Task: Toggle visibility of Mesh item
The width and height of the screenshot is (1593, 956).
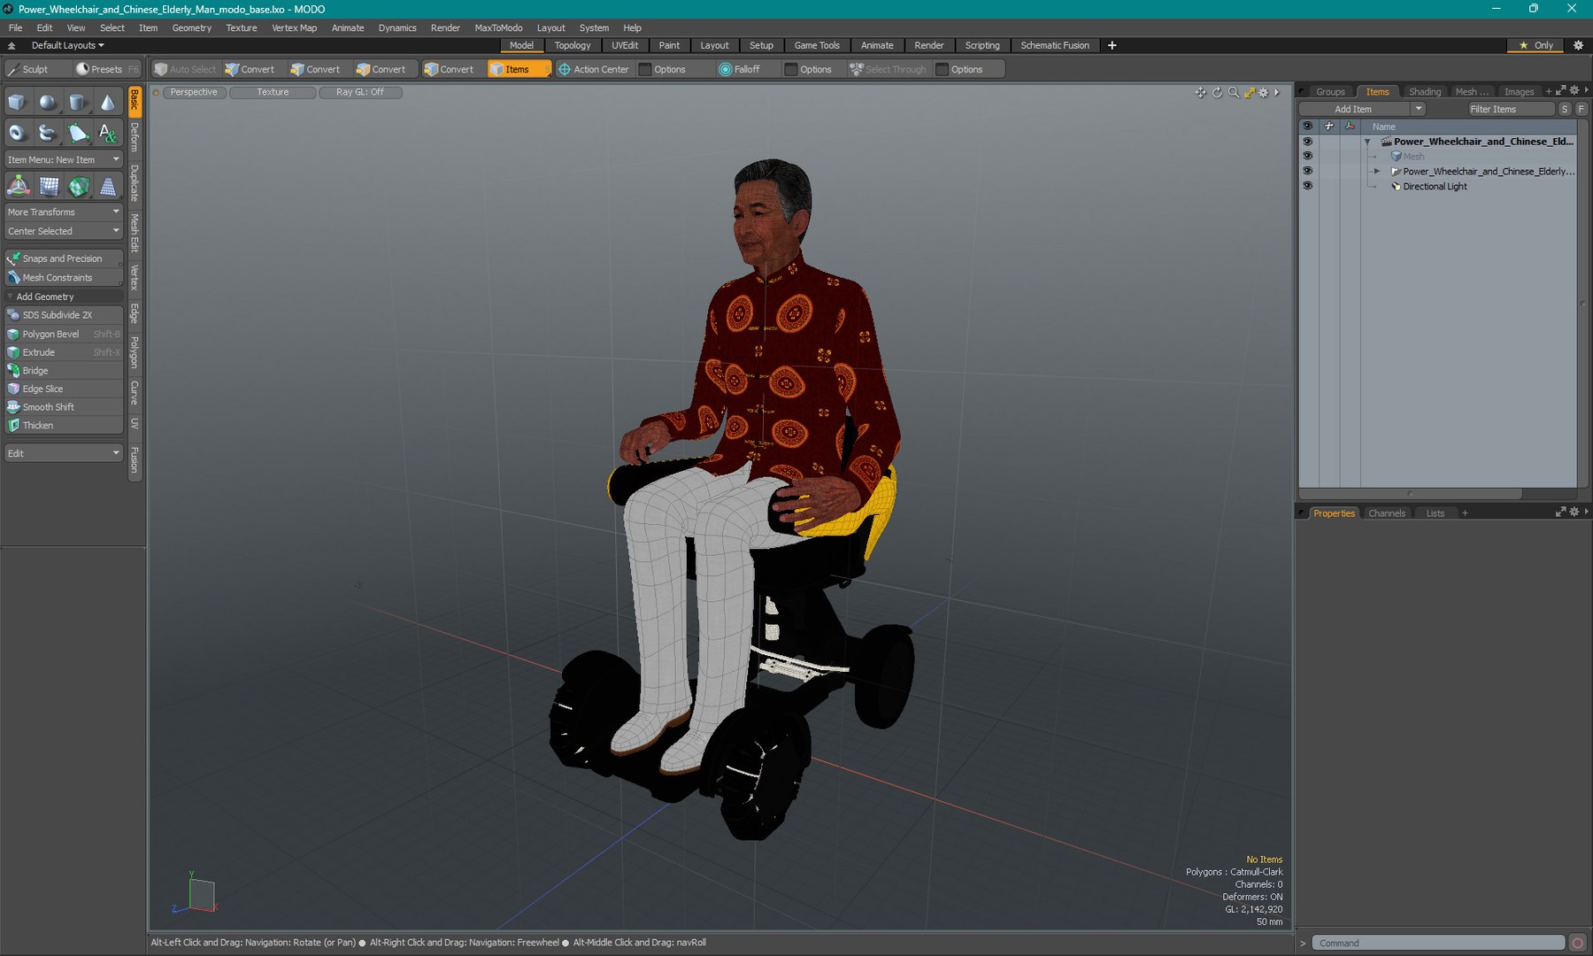Action: pos(1307,156)
